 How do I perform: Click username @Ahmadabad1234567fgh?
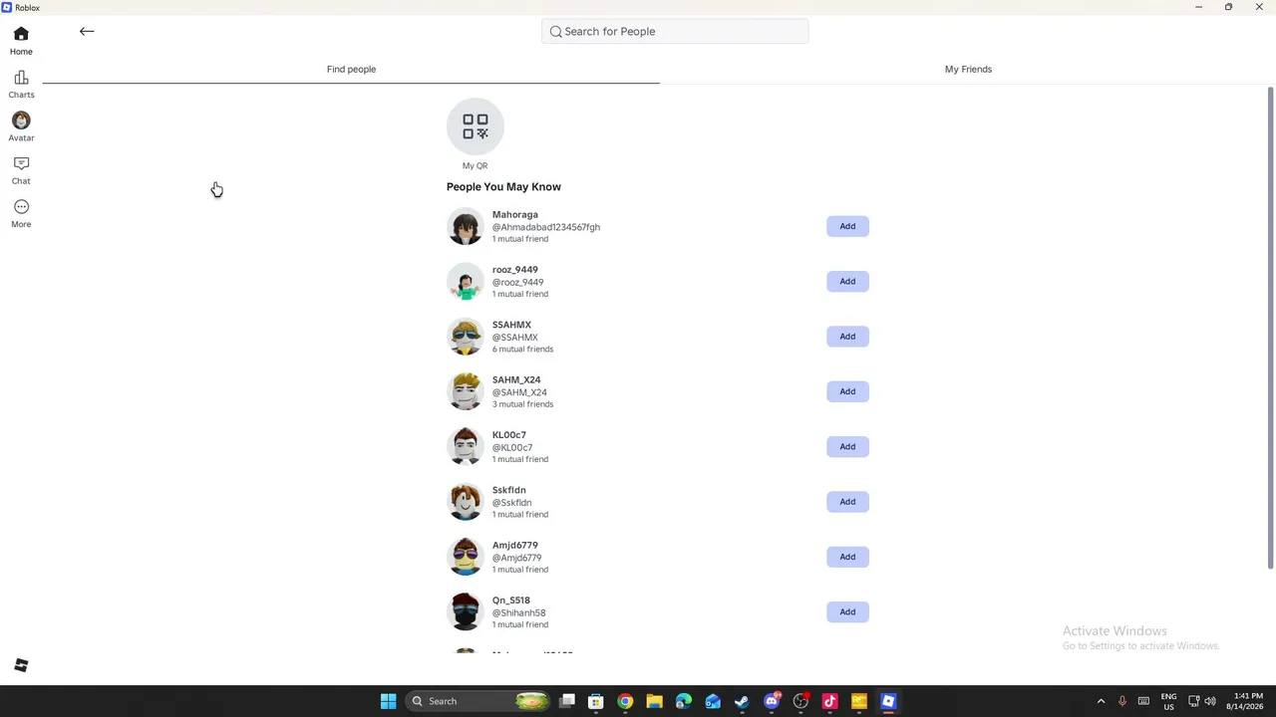545,227
